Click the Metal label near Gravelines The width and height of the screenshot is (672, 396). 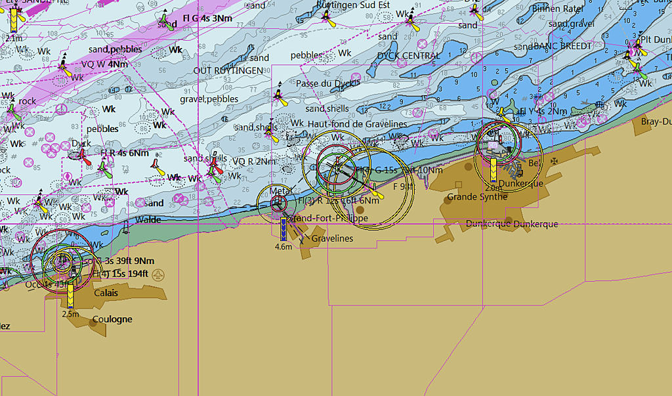coord(280,191)
